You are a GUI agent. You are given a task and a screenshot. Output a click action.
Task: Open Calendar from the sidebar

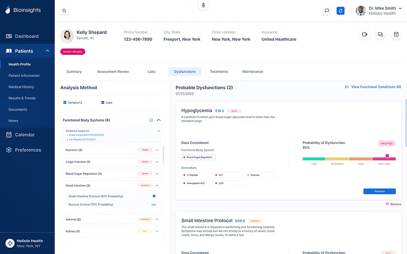[x=24, y=135]
